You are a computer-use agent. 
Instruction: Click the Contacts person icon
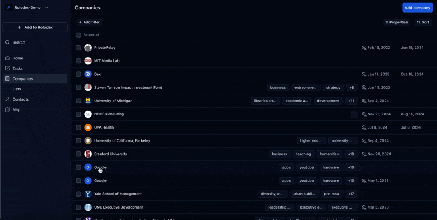(8, 99)
